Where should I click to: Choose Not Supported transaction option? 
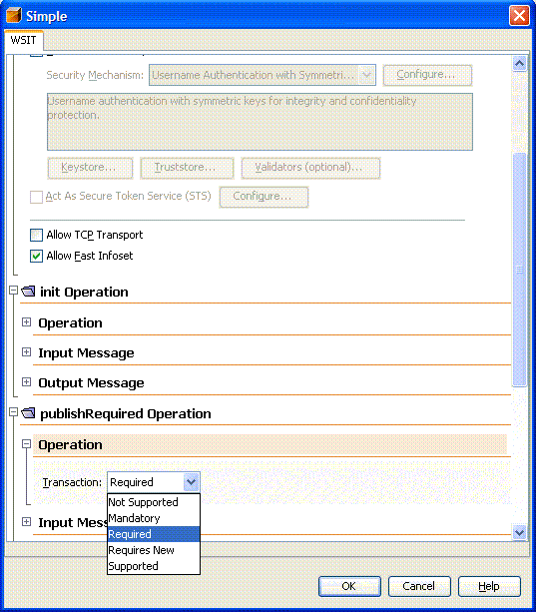pyautogui.click(x=154, y=502)
